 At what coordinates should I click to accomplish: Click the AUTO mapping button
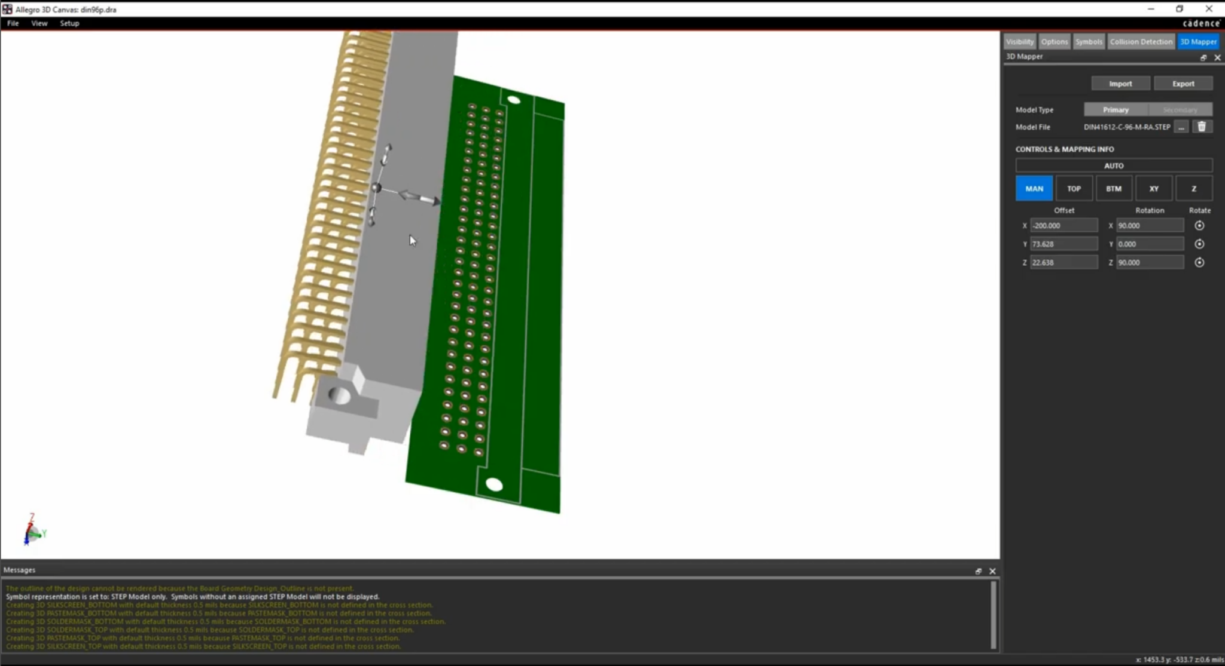click(x=1113, y=165)
